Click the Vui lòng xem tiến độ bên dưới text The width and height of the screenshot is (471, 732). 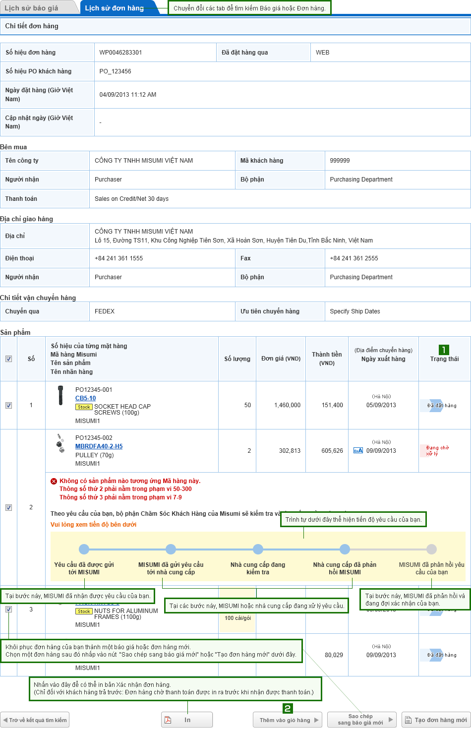(x=93, y=525)
